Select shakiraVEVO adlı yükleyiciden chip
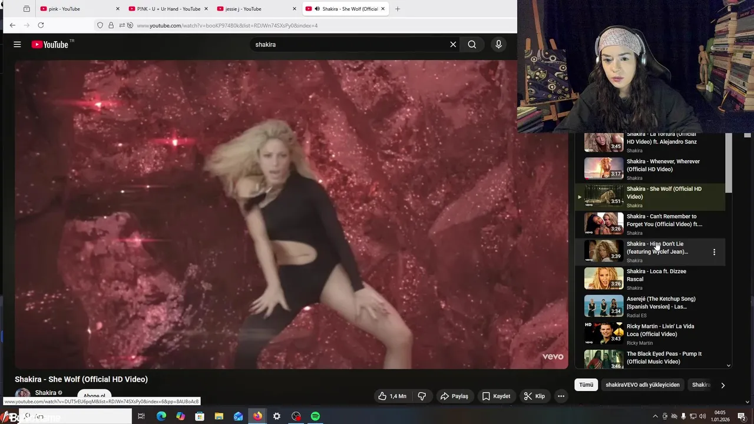 click(x=643, y=385)
